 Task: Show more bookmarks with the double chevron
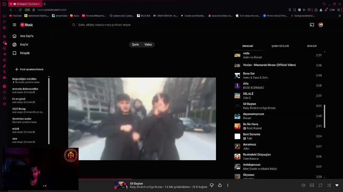point(340,16)
